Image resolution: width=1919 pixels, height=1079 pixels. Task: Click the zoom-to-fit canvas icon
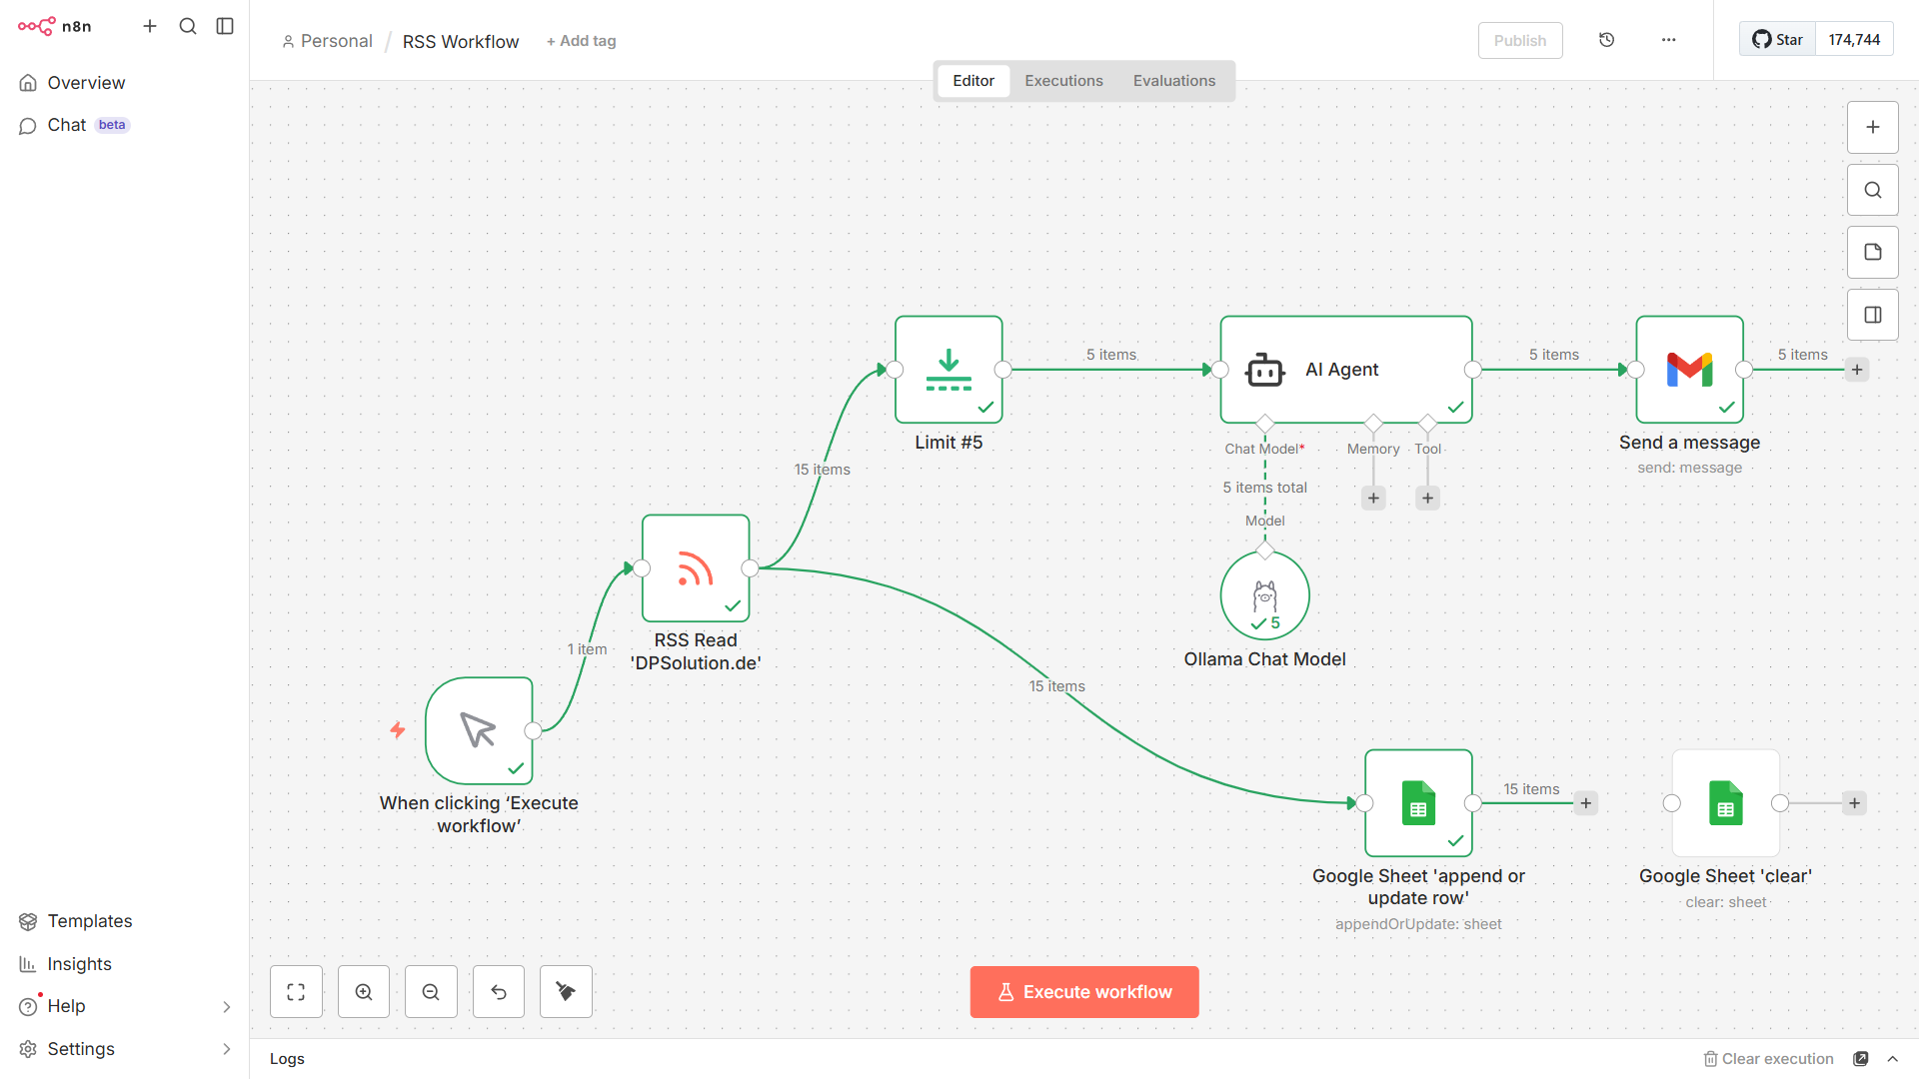tap(296, 992)
